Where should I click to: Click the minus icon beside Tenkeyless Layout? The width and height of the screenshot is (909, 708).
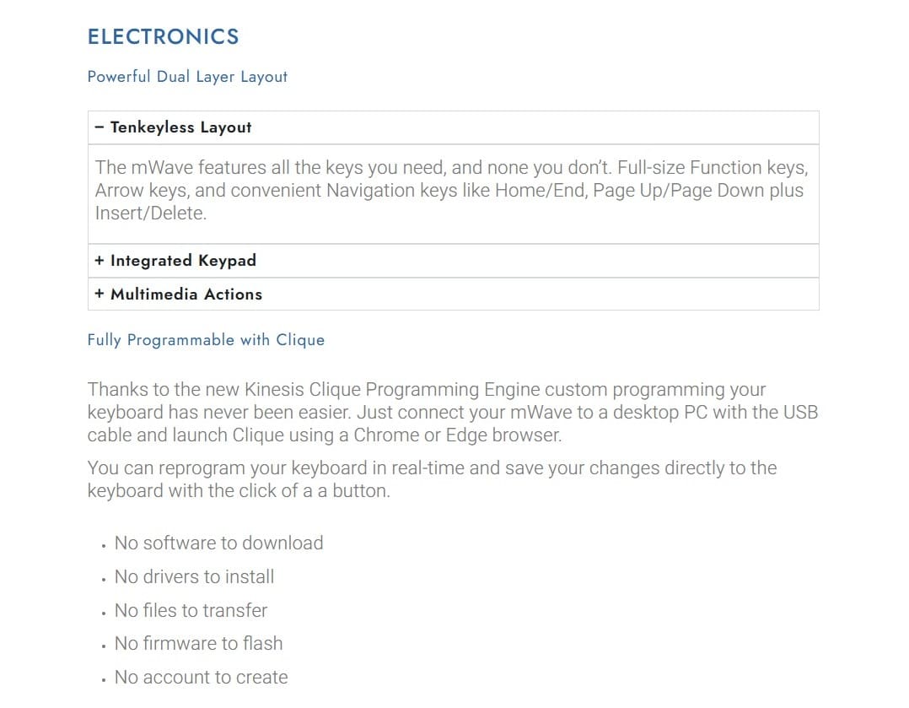click(x=100, y=127)
